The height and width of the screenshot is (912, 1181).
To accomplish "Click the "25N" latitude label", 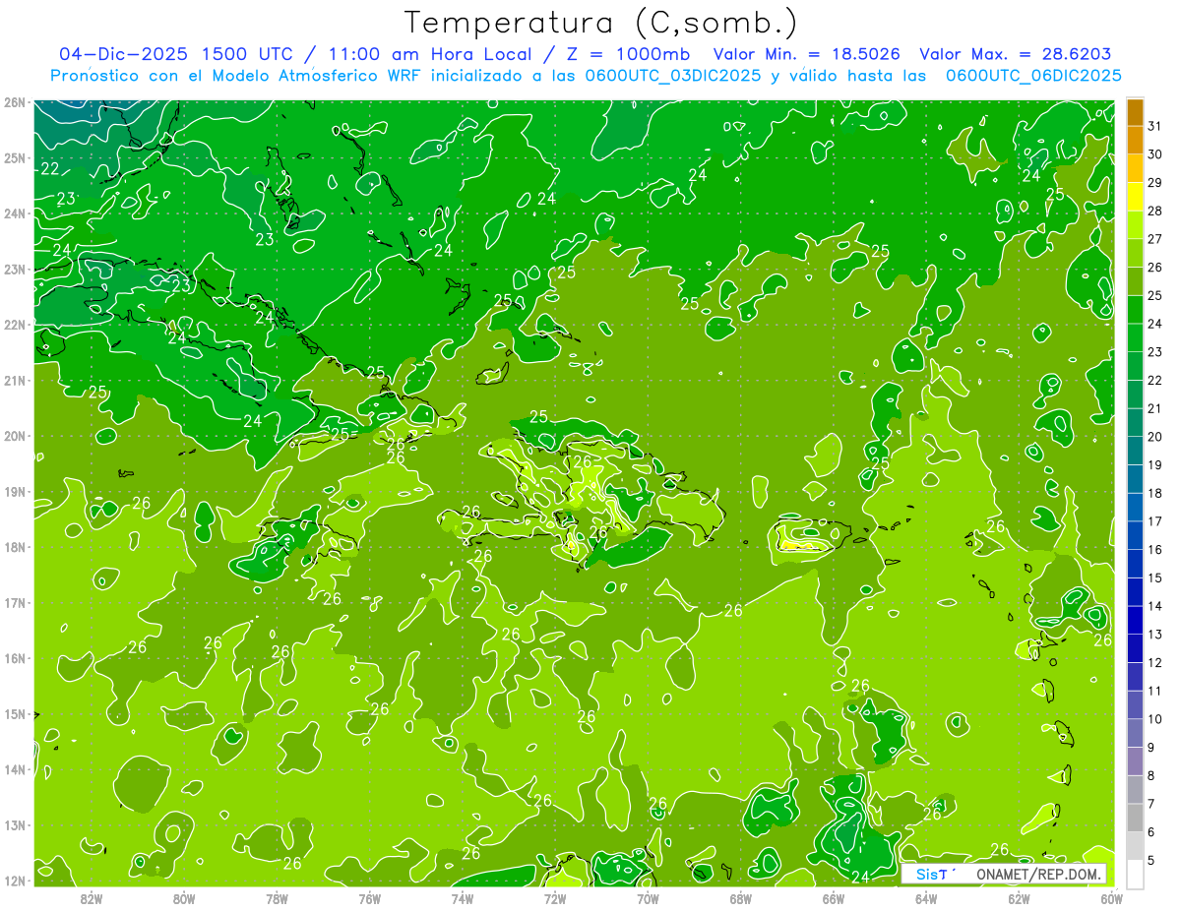I will coord(15,157).
